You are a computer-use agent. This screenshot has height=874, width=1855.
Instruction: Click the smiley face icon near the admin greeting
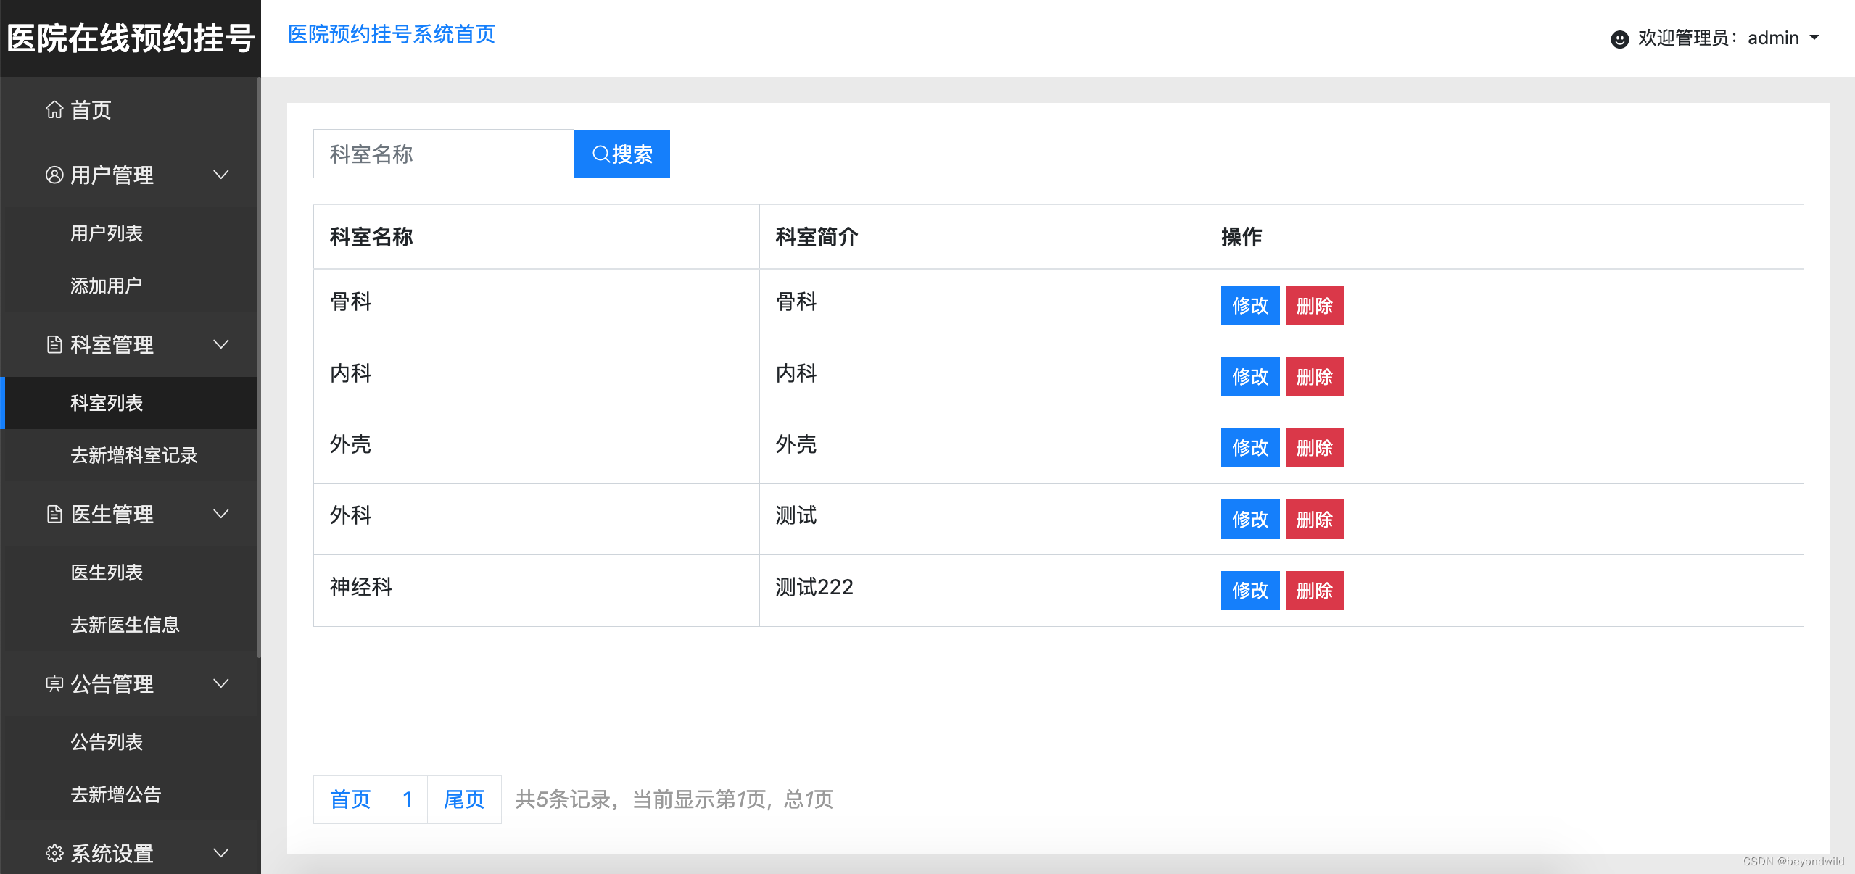point(1620,38)
